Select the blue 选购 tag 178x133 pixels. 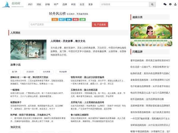(69, 20)
